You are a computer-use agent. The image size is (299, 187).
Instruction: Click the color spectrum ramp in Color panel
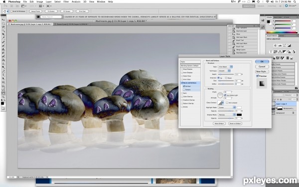282,32
